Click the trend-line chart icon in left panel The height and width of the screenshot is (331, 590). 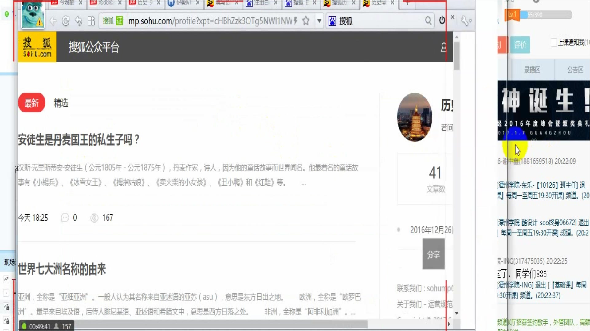coord(6,279)
